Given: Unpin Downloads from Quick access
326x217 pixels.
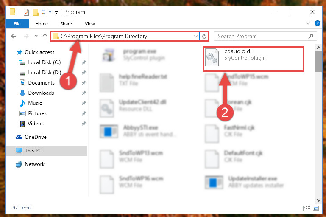Looking at the screenshot, I should pos(84,93).
